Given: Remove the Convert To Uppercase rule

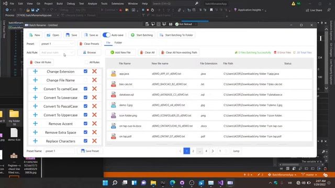Looking at the screenshot, I should [x=94, y=115].
